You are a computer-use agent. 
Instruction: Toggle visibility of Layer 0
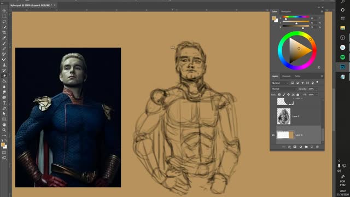point(273,135)
